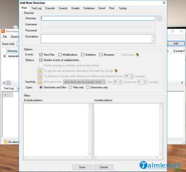Click the Description box scroll down arrow
Screen dimensions: 186x172
pos(153,41)
